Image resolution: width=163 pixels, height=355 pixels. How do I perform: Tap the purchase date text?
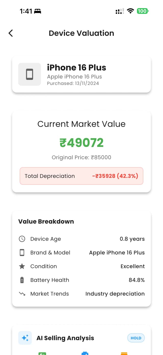pos(73,83)
